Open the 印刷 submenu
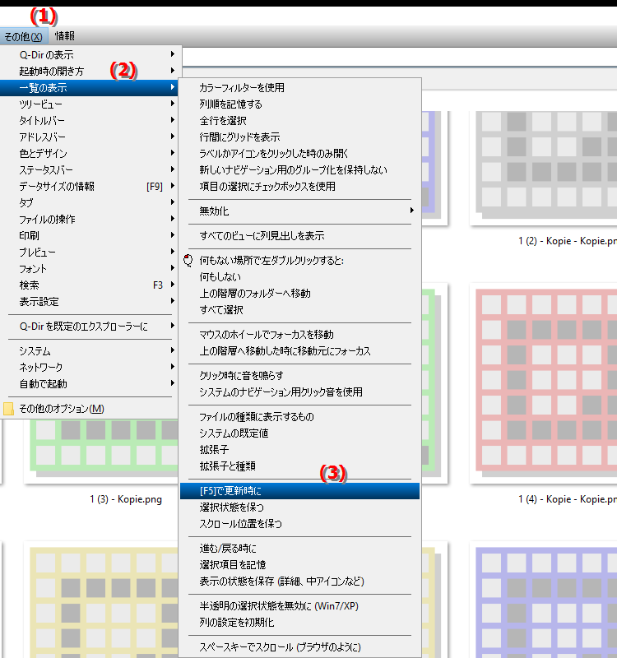The image size is (617, 658). (90, 235)
